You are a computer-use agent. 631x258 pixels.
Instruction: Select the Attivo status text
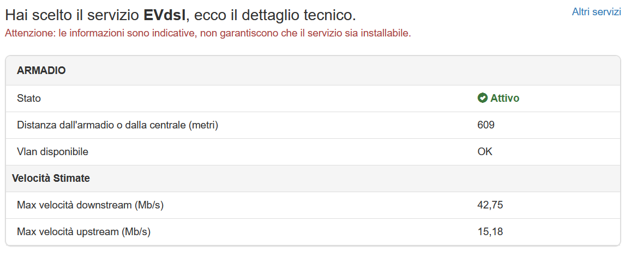(504, 99)
